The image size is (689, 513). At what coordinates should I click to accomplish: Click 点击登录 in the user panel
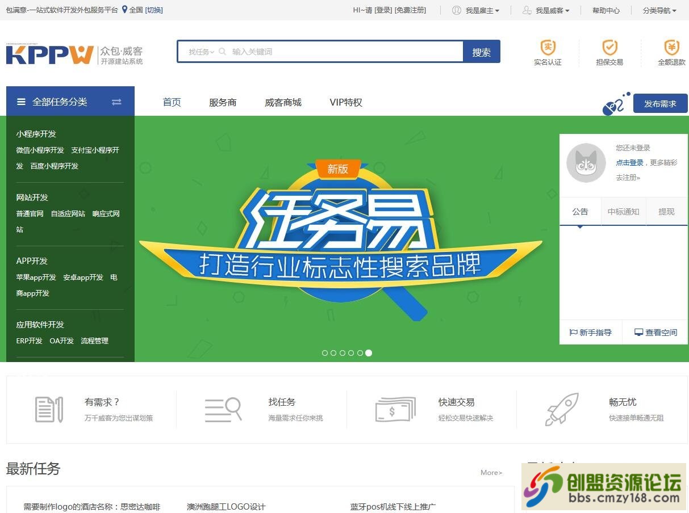click(629, 162)
